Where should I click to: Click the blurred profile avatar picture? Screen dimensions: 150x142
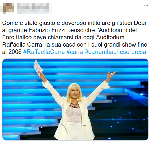(x=9, y=9)
